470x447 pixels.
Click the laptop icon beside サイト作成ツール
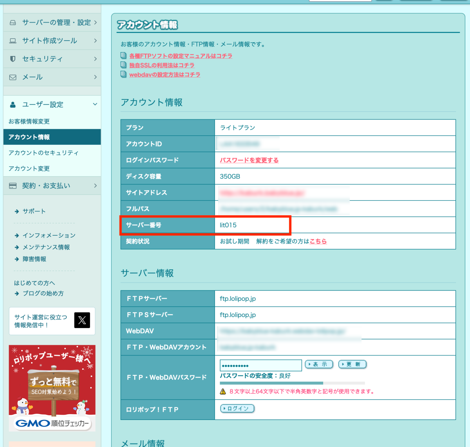tap(13, 41)
